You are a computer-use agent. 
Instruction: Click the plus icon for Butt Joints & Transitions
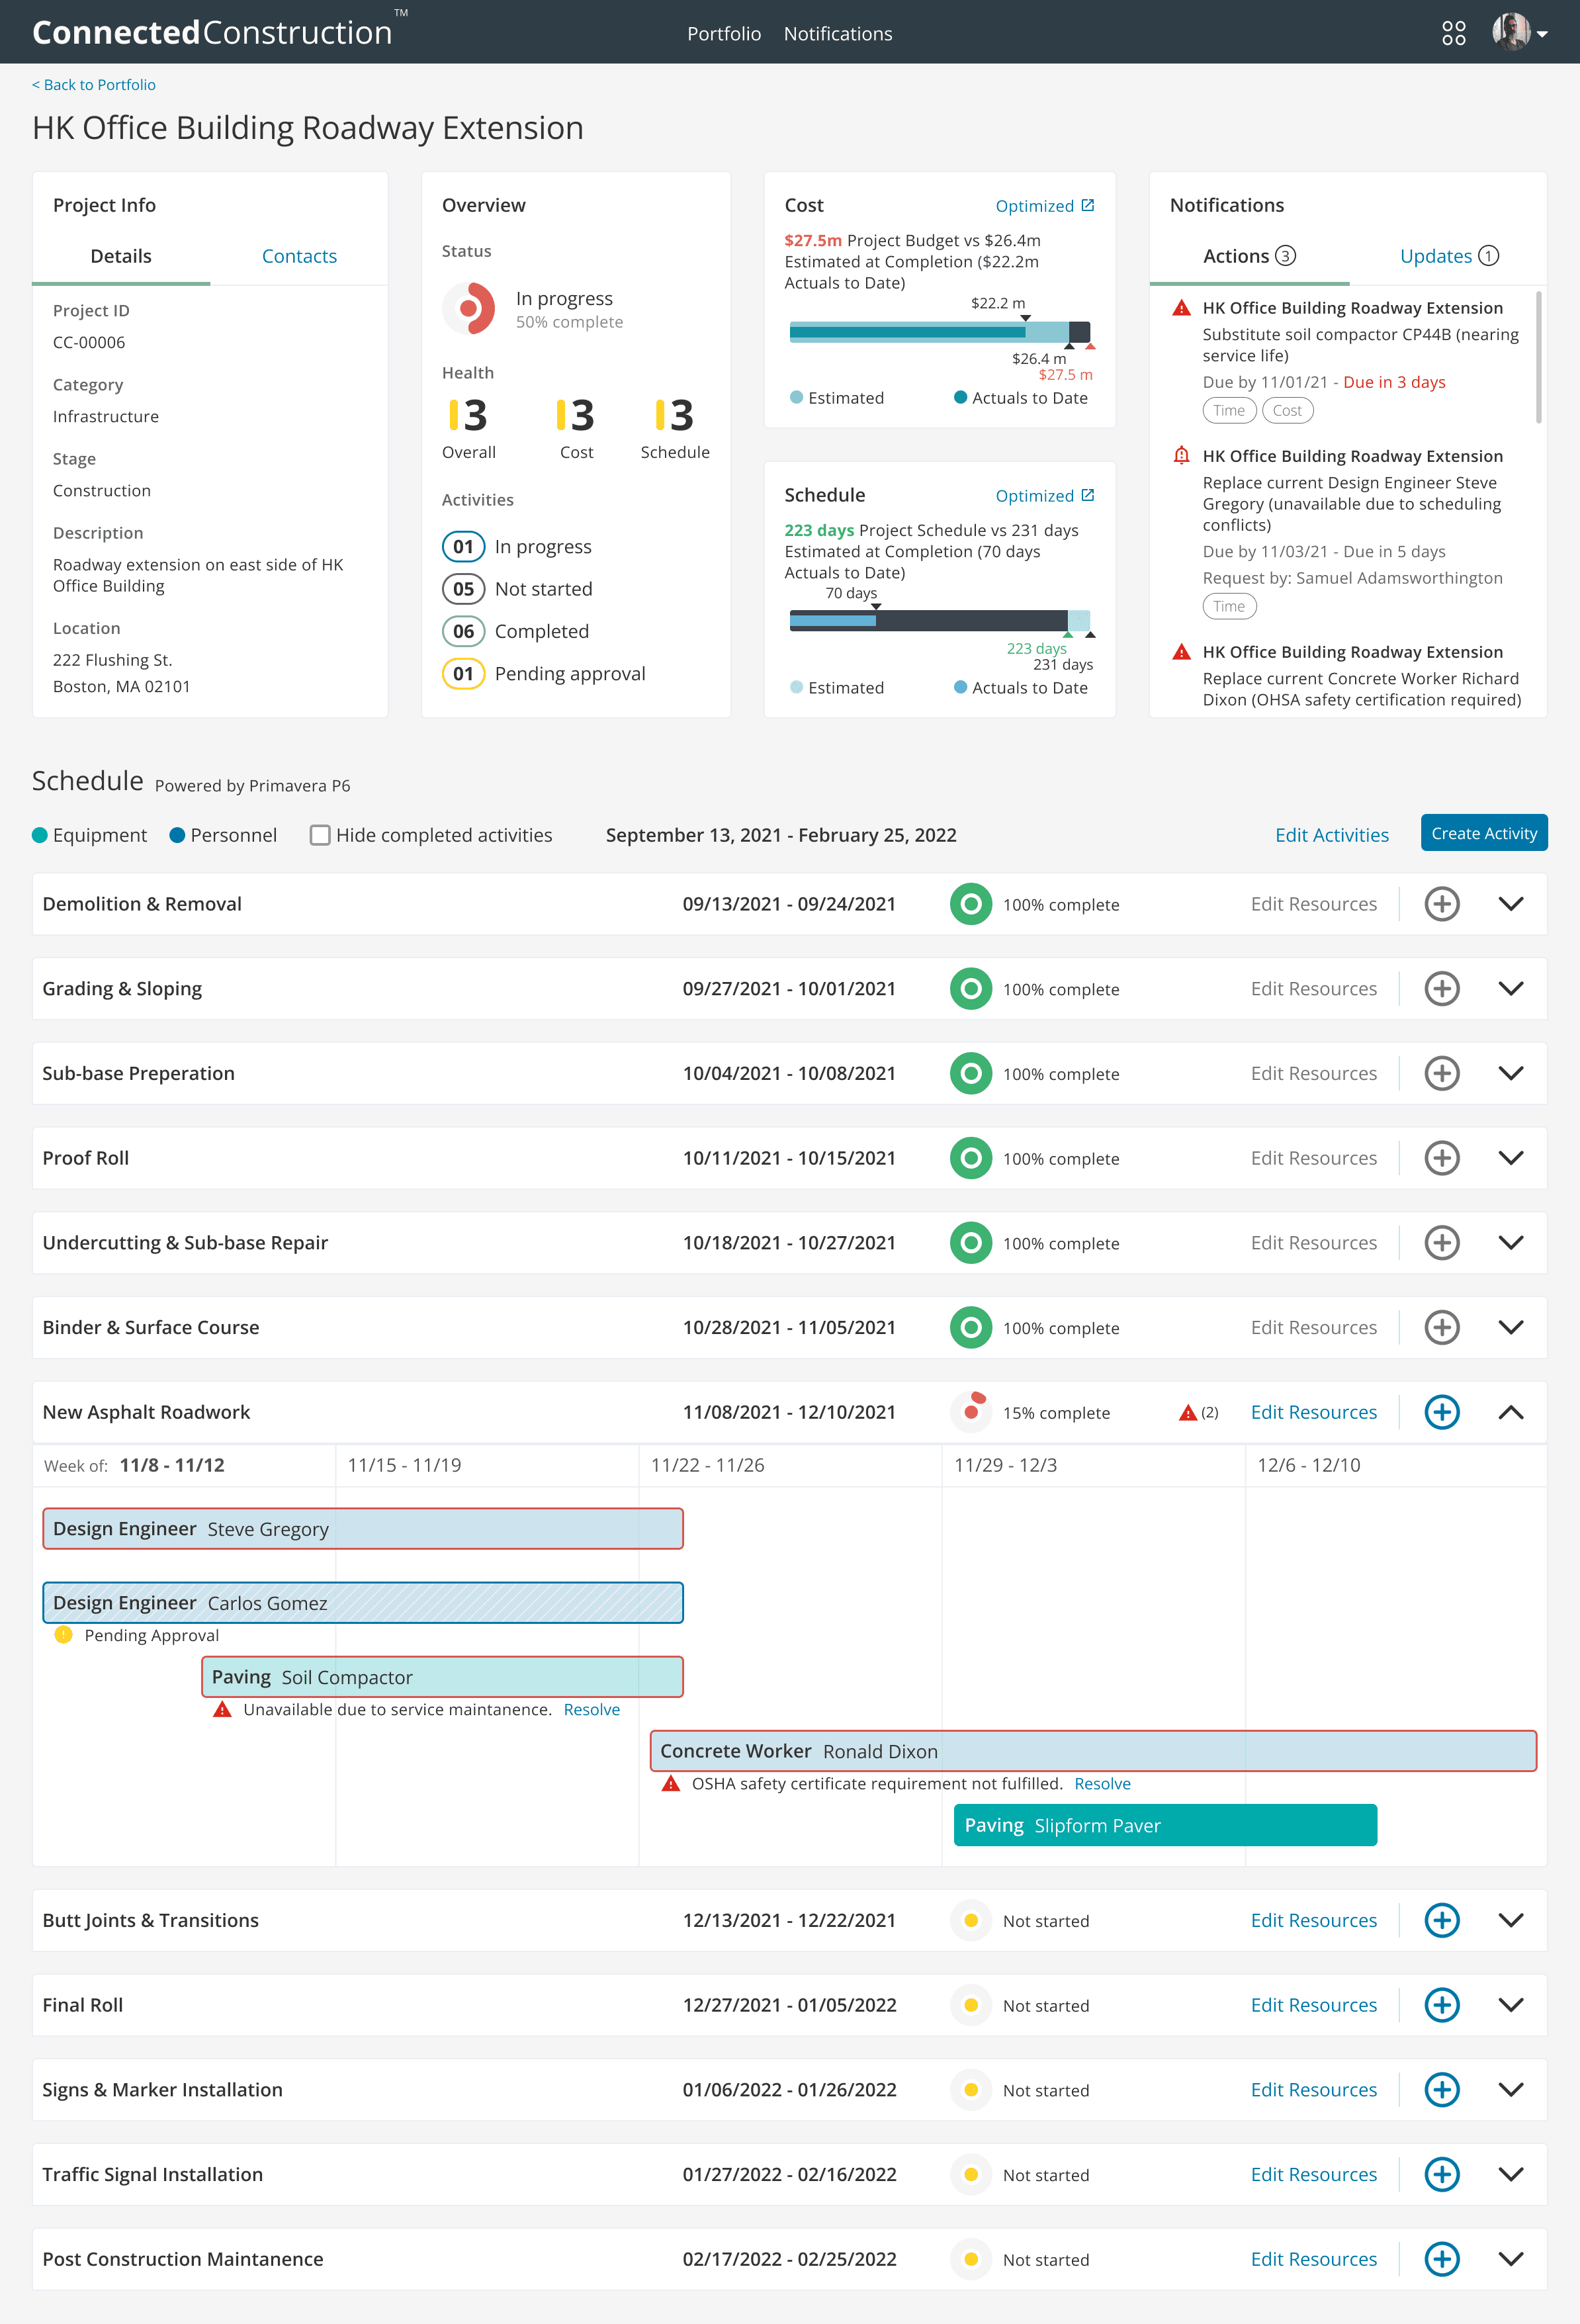click(1441, 1920)
